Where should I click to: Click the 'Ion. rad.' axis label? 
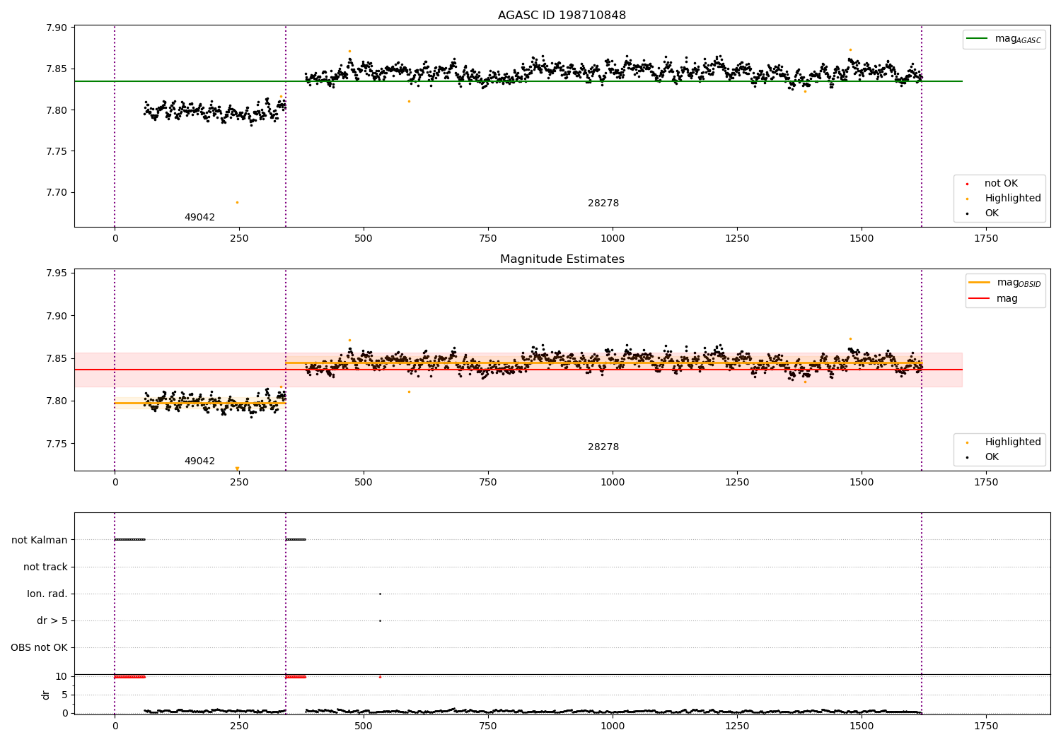tap(47, 594)
